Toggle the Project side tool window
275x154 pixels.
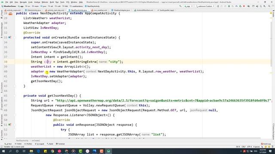(2, 14)
